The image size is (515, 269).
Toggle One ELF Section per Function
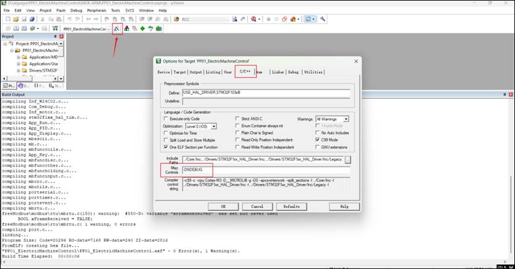pyautogui.click(x=167, y=147)
